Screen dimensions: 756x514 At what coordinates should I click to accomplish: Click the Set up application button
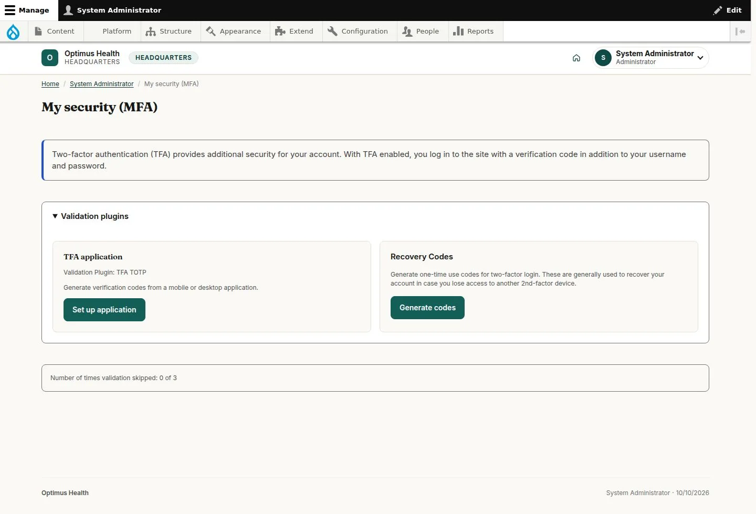[x=104, y=310]
